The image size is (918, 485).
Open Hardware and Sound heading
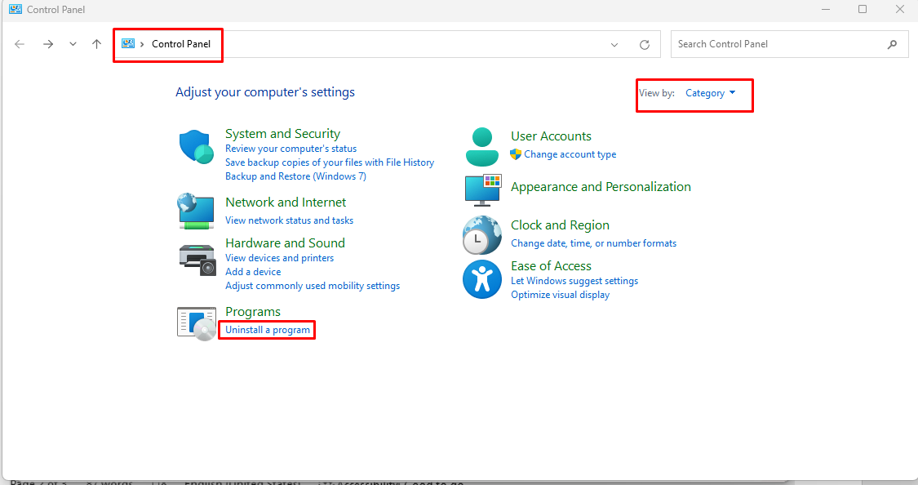[x=285, y=243]
